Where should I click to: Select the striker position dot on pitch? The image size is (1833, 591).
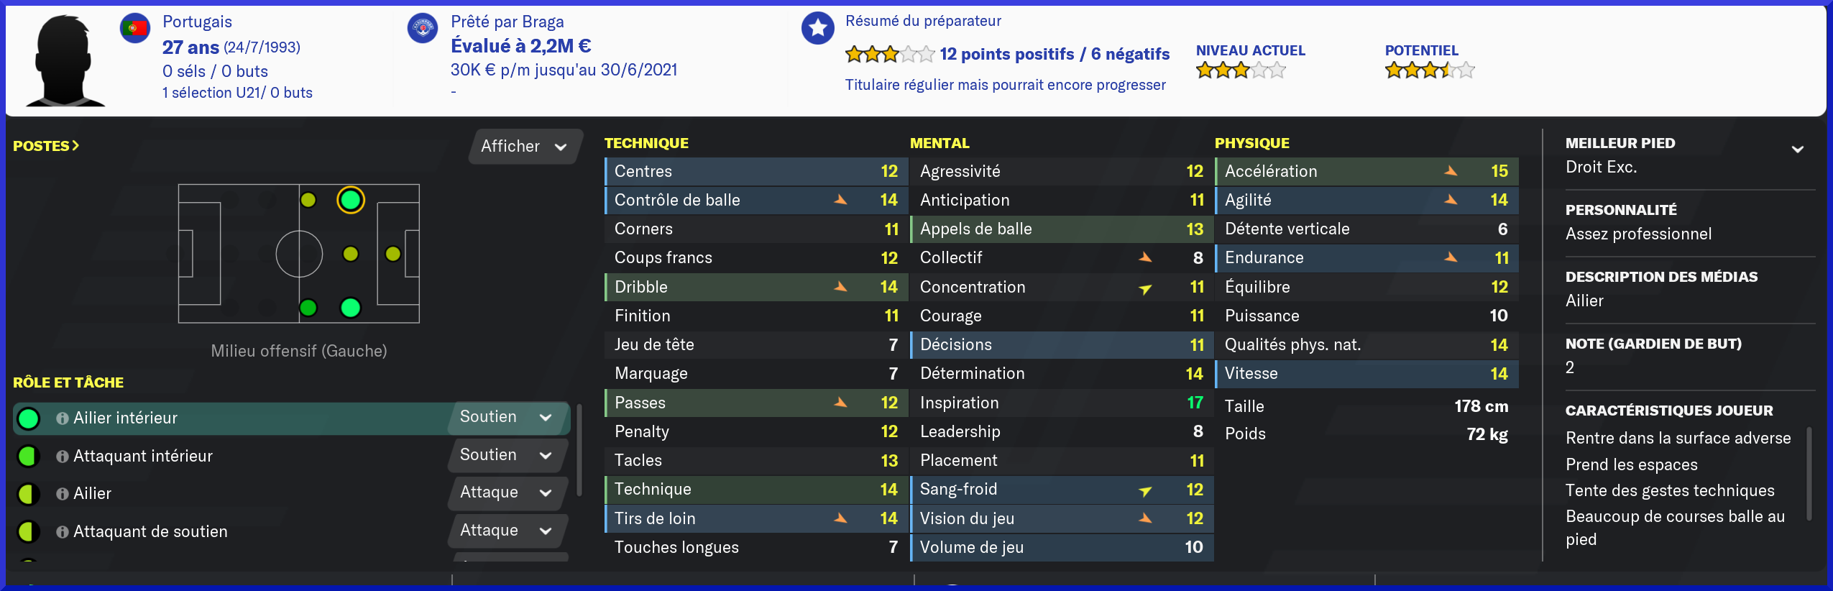[x=392, y=254]
